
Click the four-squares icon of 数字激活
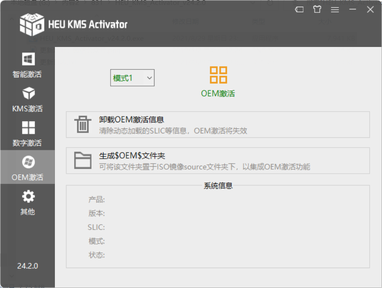[x=28, y=128]
